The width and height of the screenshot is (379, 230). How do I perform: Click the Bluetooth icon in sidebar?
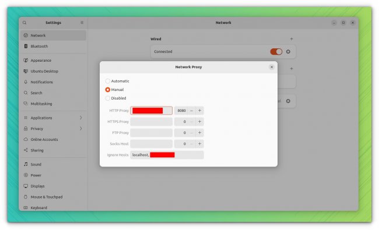[x=26, y=46]
